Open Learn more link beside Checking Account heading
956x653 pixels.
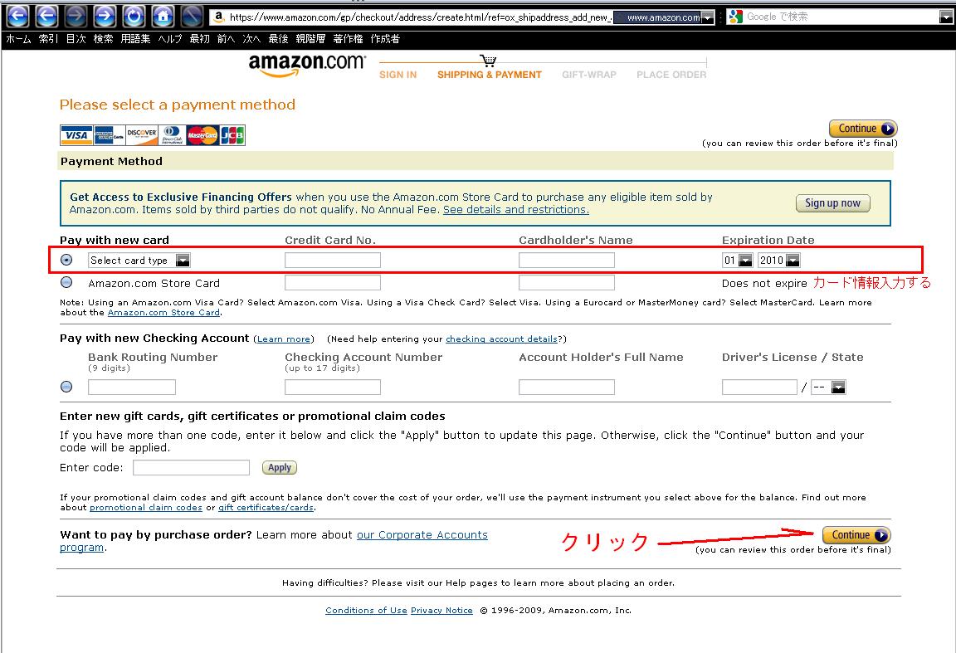point(284,339)
